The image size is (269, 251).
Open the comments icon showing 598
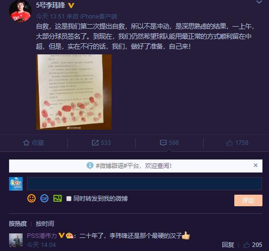coord(163,143)
